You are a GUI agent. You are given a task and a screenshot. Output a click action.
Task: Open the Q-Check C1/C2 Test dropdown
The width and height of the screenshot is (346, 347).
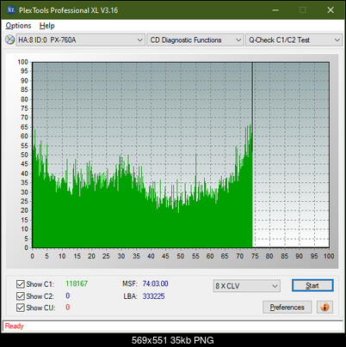click(x=293, y=40)
